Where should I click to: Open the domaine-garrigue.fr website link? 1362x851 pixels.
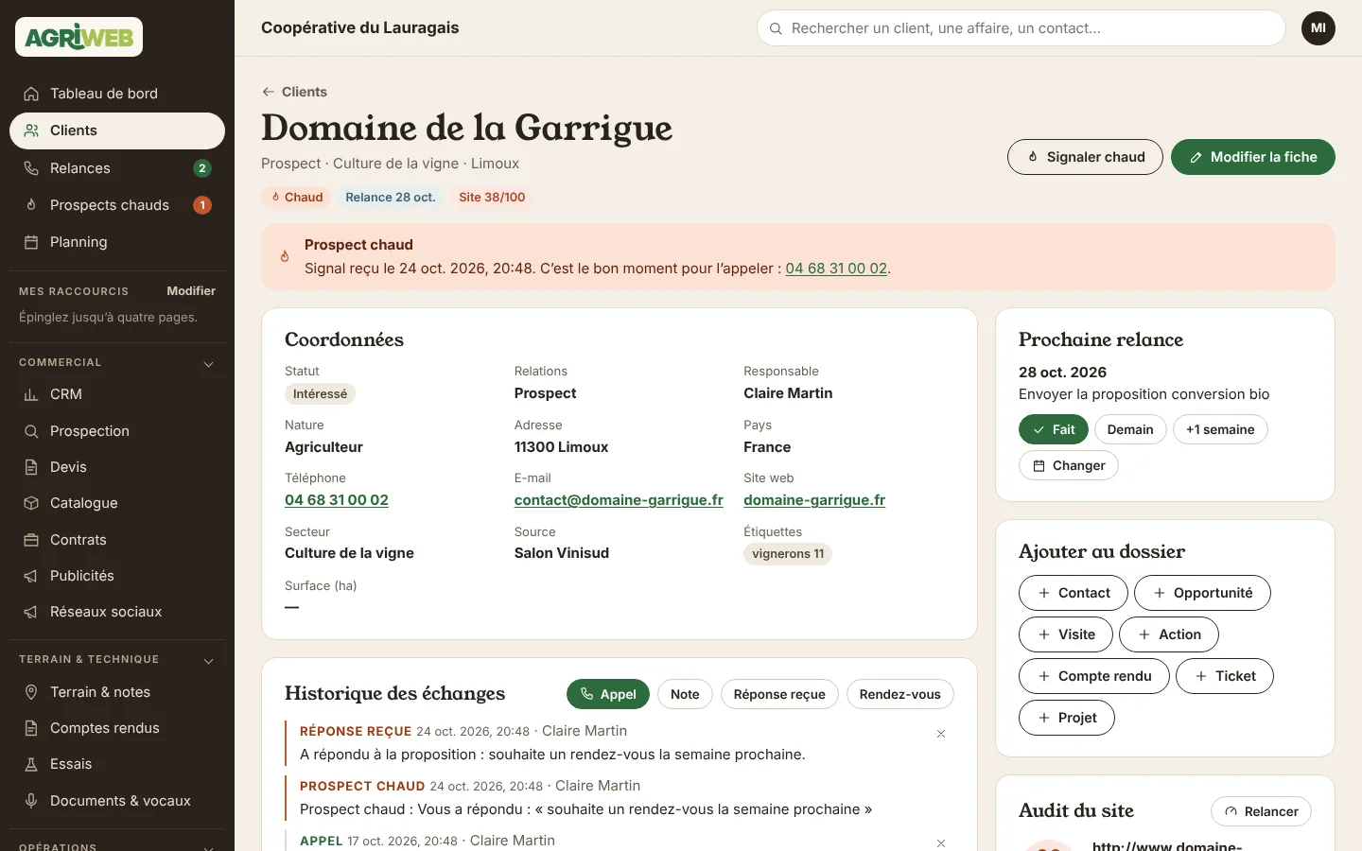tap(814, 500)
